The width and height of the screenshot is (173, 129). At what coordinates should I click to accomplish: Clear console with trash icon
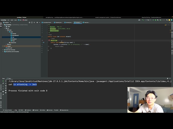coord(6,93)
